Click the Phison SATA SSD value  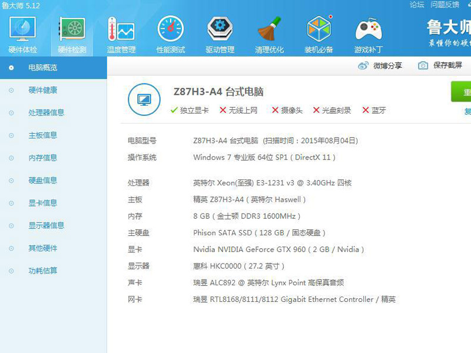pos(259,232)
